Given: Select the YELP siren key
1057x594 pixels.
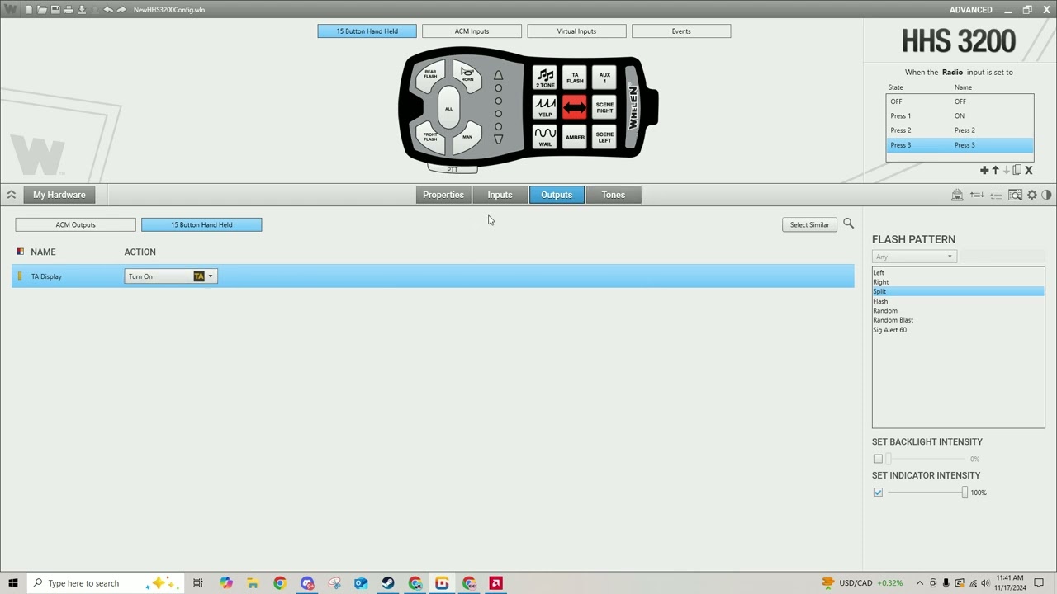Looking at the screenshot, I should 545,107.
